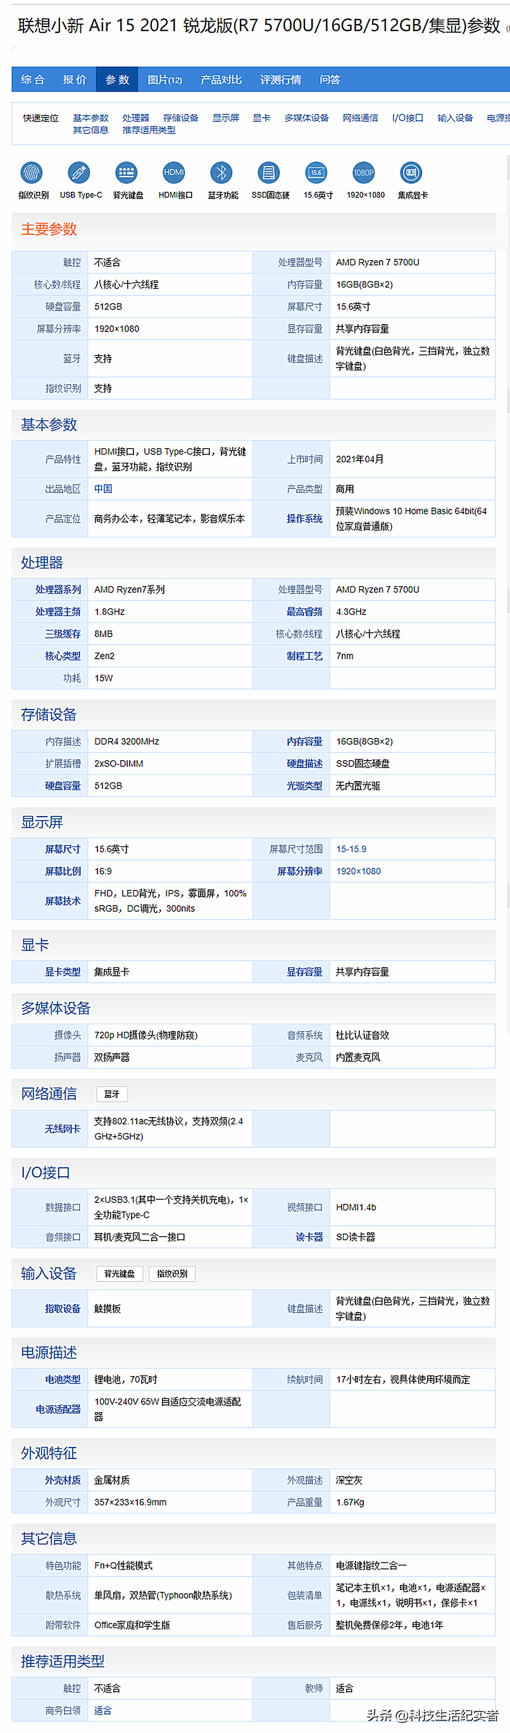Screen dimensions: 510x1733
Task: Click the HDMI1.4b video port value
Action: (356, 1208)
